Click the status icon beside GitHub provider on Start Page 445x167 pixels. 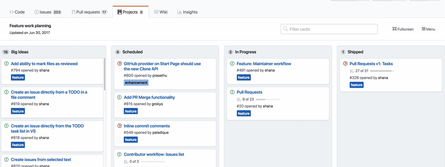click(x=119, y=64)
